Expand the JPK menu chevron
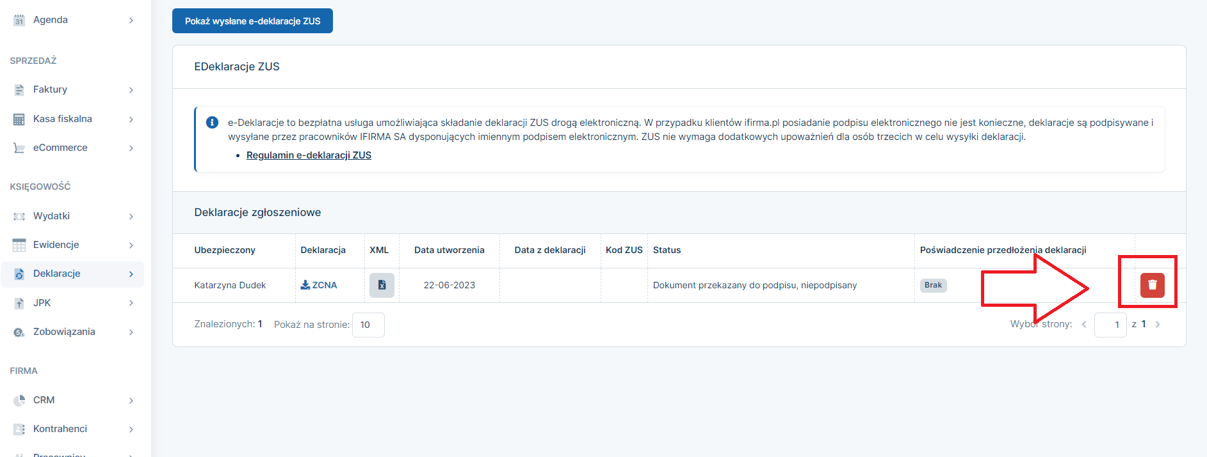Image resolution: width=1207 pixels, height=457 pixels. pos(131,303)
